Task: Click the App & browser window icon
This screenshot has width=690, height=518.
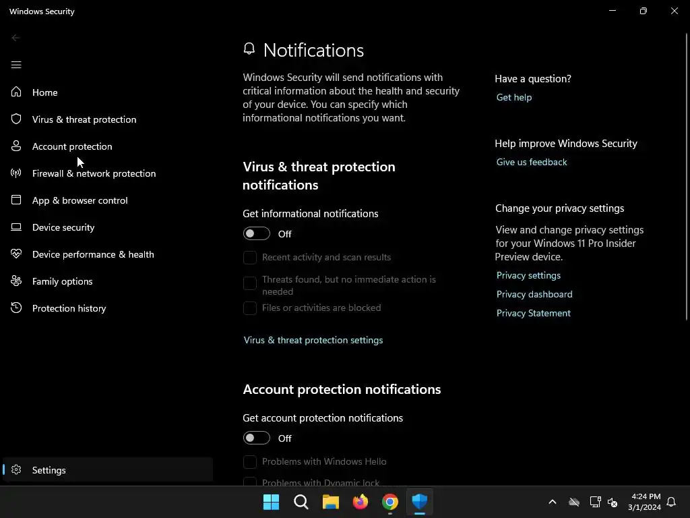Action: tap(16, 200)
